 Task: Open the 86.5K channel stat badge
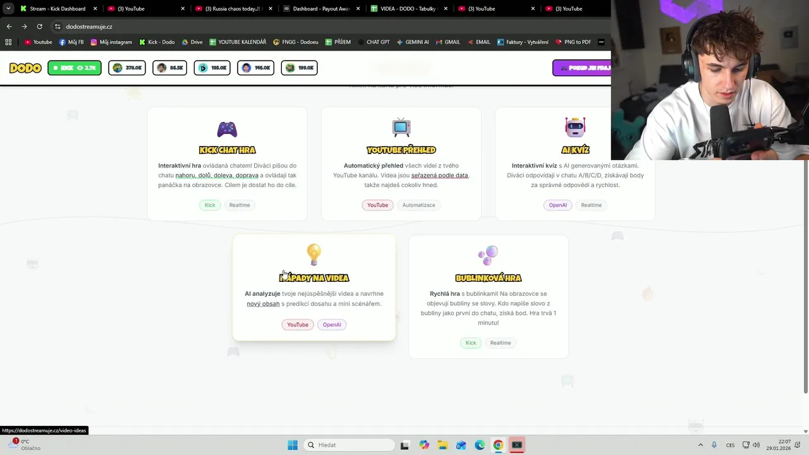(170, 68)
